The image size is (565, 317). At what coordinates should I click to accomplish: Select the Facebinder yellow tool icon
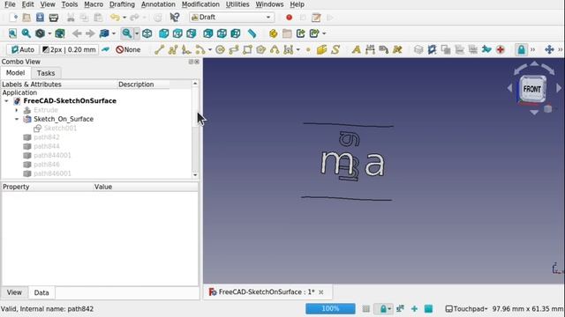click(x=321, y=49)
